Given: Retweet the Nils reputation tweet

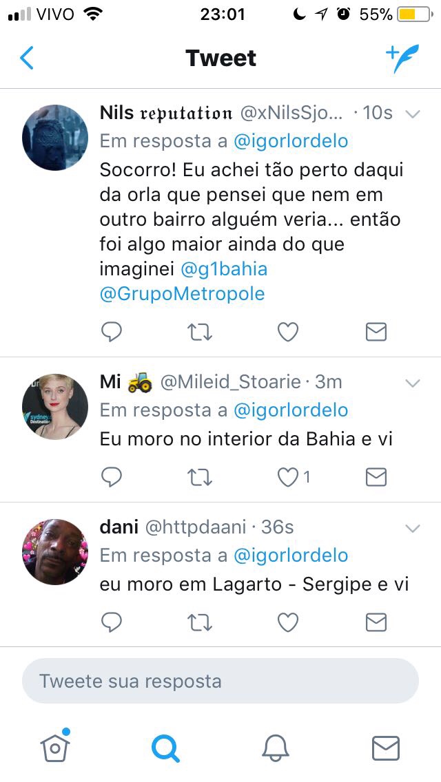Looking at the screenshot, I should 200,332.
